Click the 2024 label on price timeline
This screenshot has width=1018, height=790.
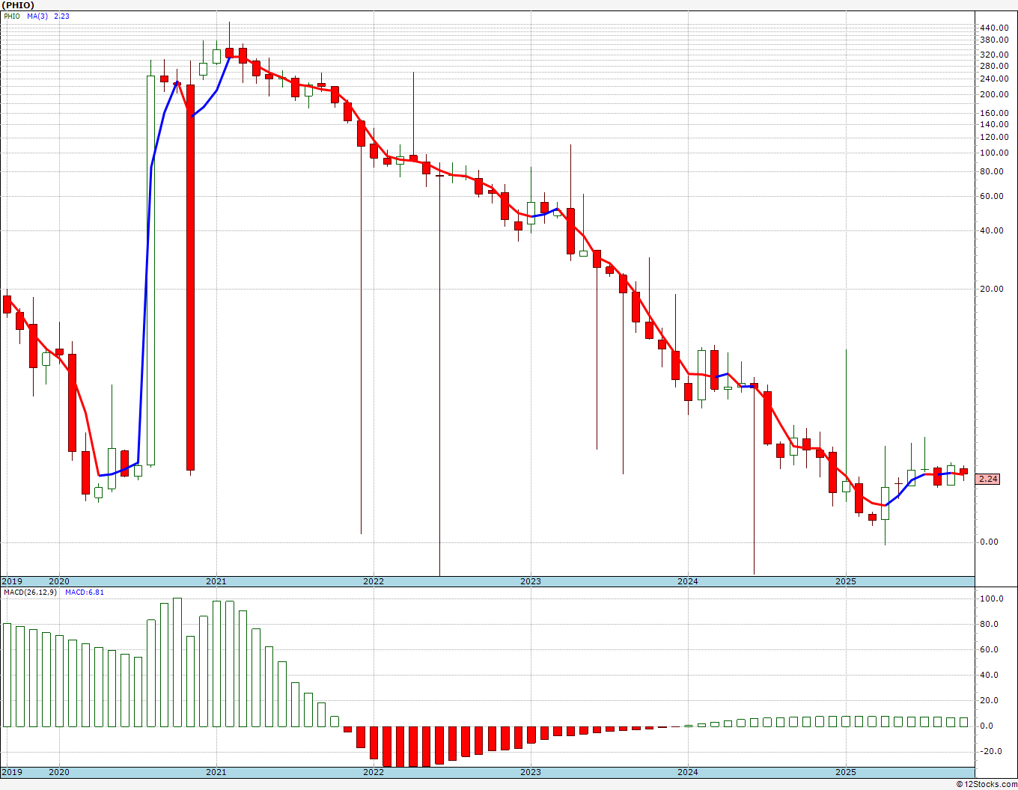click(687, 581)
